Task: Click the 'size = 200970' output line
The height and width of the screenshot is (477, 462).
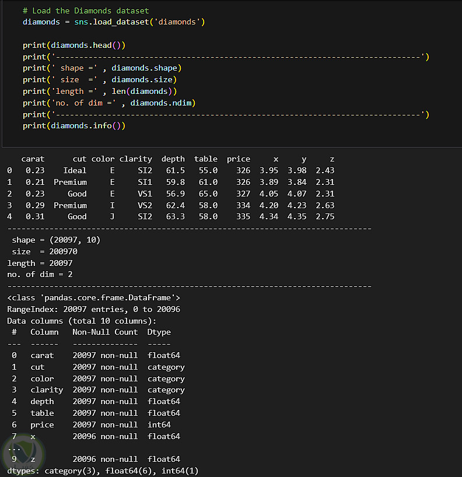Action: pos(44,251)
